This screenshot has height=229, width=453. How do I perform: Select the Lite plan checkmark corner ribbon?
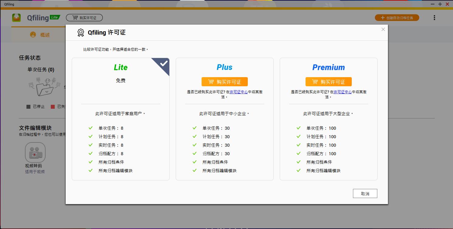point(163,63)
